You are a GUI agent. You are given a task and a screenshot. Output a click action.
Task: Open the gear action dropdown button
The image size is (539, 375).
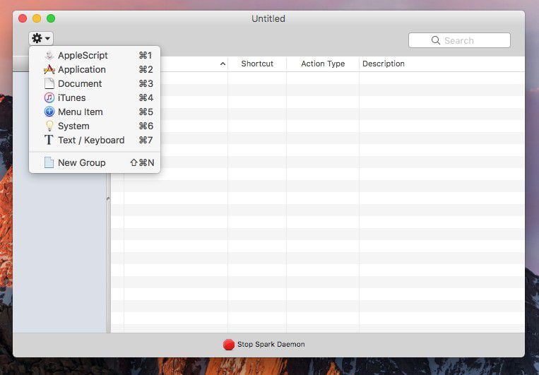coord(41,38)
